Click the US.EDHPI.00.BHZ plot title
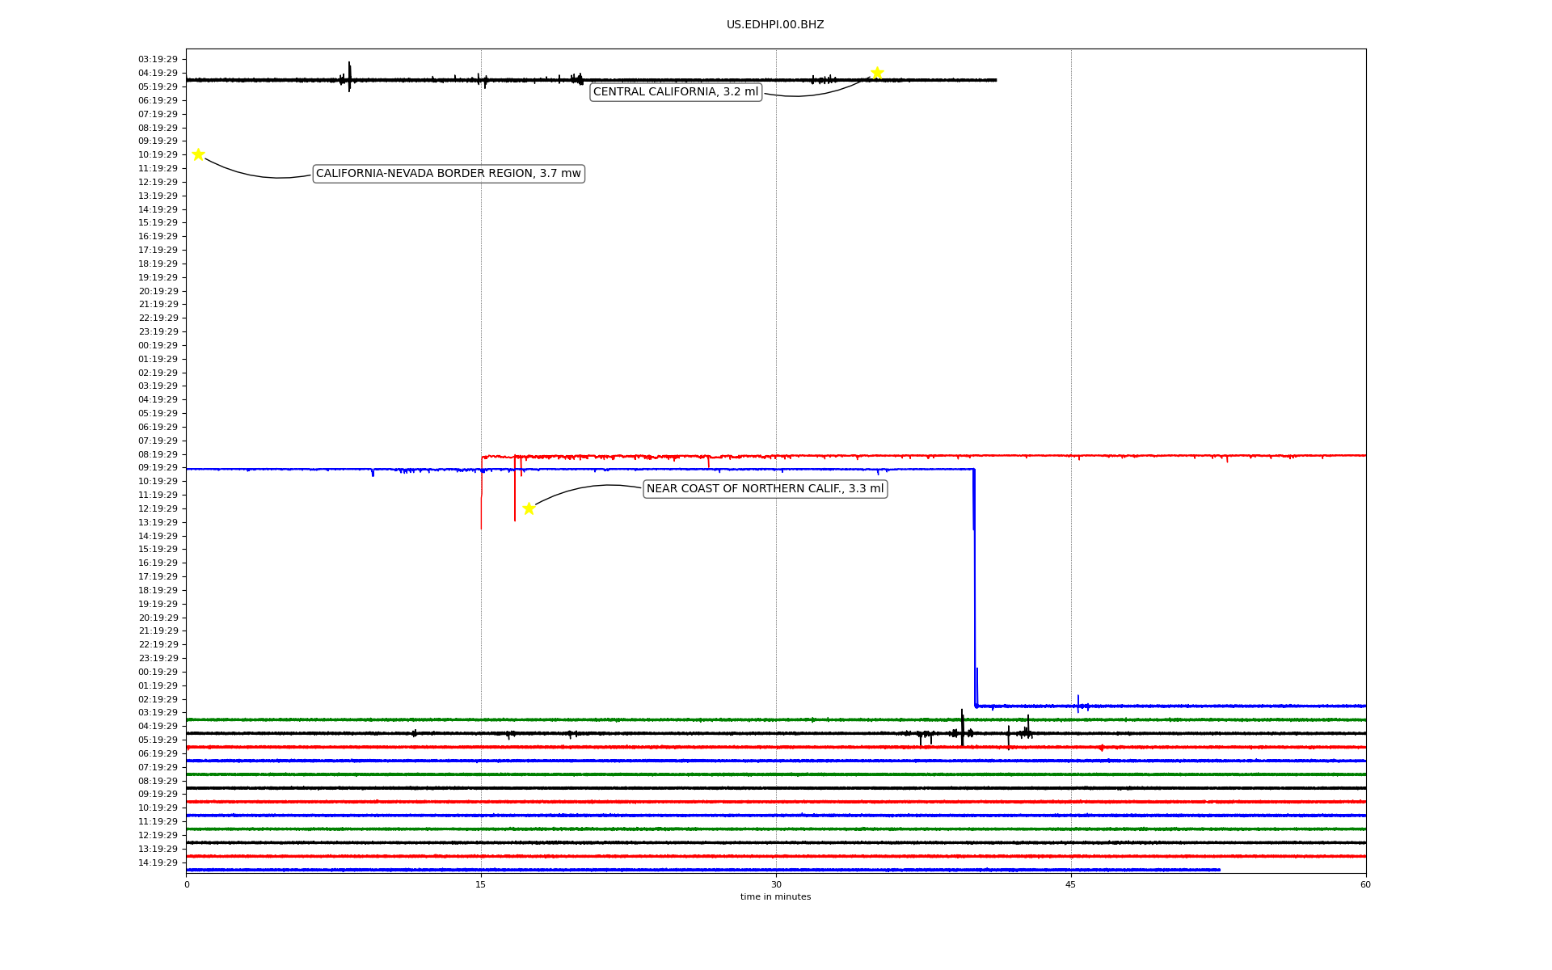Viewport: 1552px width, 970px height. tap(774, 25)
